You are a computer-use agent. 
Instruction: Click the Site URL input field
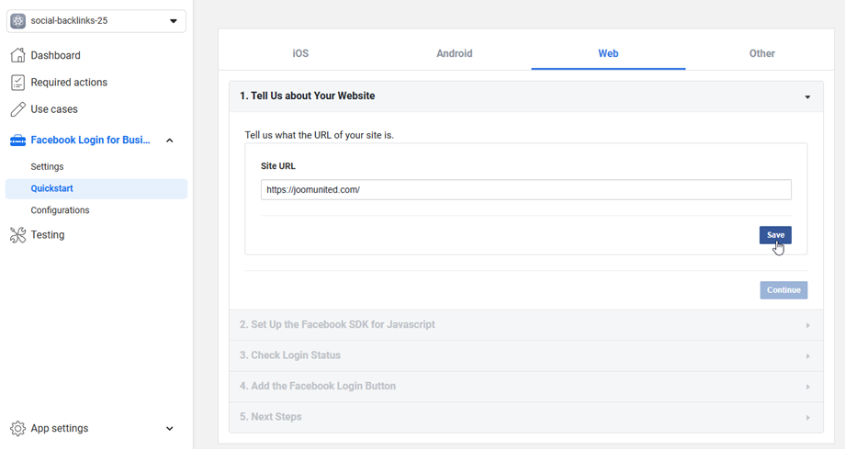coord(525,190)
